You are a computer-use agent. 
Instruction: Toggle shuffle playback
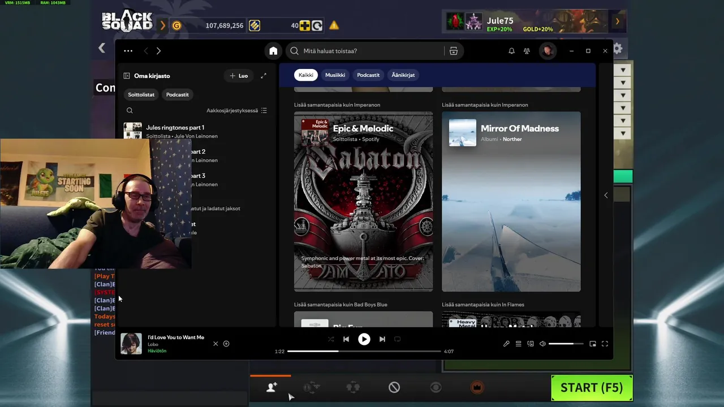click(x=331, y=339)
